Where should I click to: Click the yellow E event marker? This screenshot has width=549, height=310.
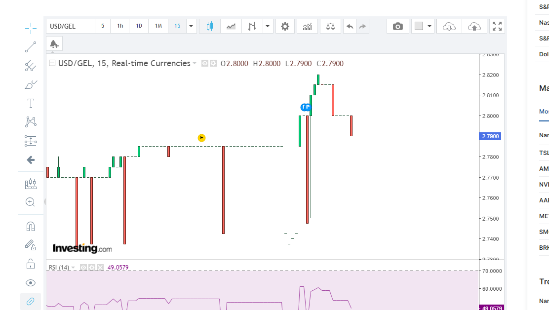201,138
